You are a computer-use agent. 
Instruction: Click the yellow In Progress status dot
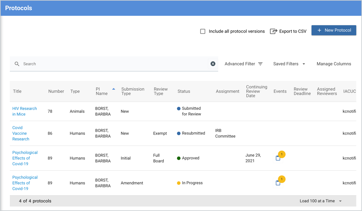click(x=179, y=183)
